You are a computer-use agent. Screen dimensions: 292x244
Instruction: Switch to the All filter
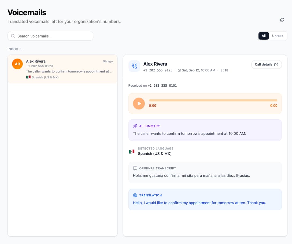pos(264,36)
